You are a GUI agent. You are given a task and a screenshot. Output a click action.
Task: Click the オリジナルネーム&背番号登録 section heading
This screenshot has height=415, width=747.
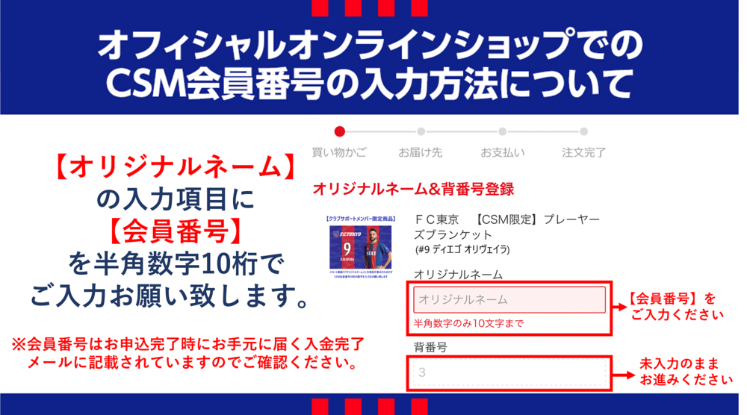413,189
